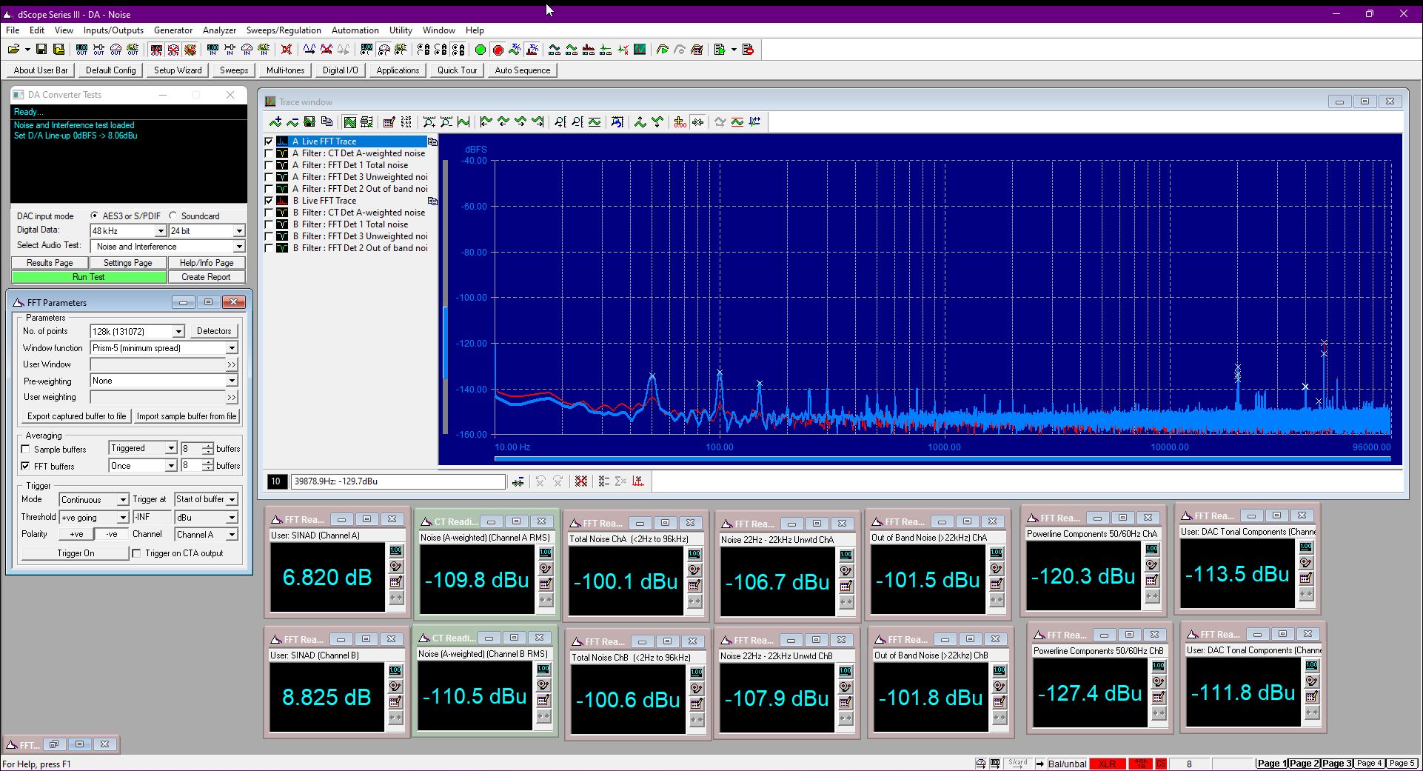Uncheck the B Live FFT Trace checkbox
Viewport: 1423px width, 771px height.
click(x=269, y=201)
